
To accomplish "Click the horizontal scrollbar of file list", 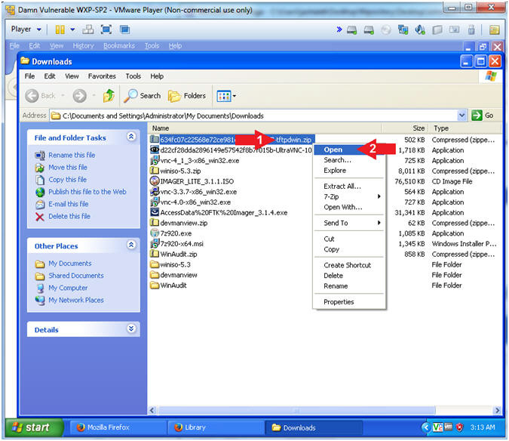I will point(296,410).
